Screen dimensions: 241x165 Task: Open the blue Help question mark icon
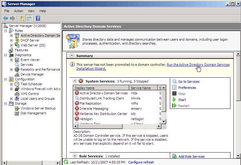(x=38, y=18)
